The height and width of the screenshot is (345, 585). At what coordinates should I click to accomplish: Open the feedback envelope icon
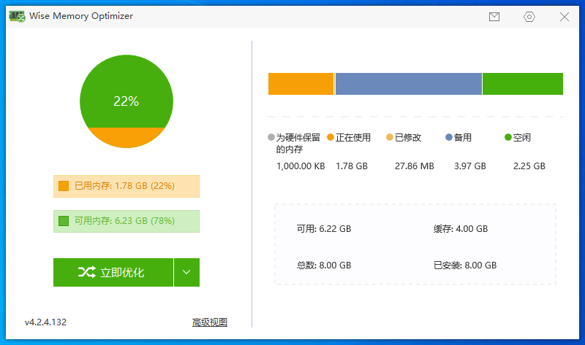click(494, 17)
